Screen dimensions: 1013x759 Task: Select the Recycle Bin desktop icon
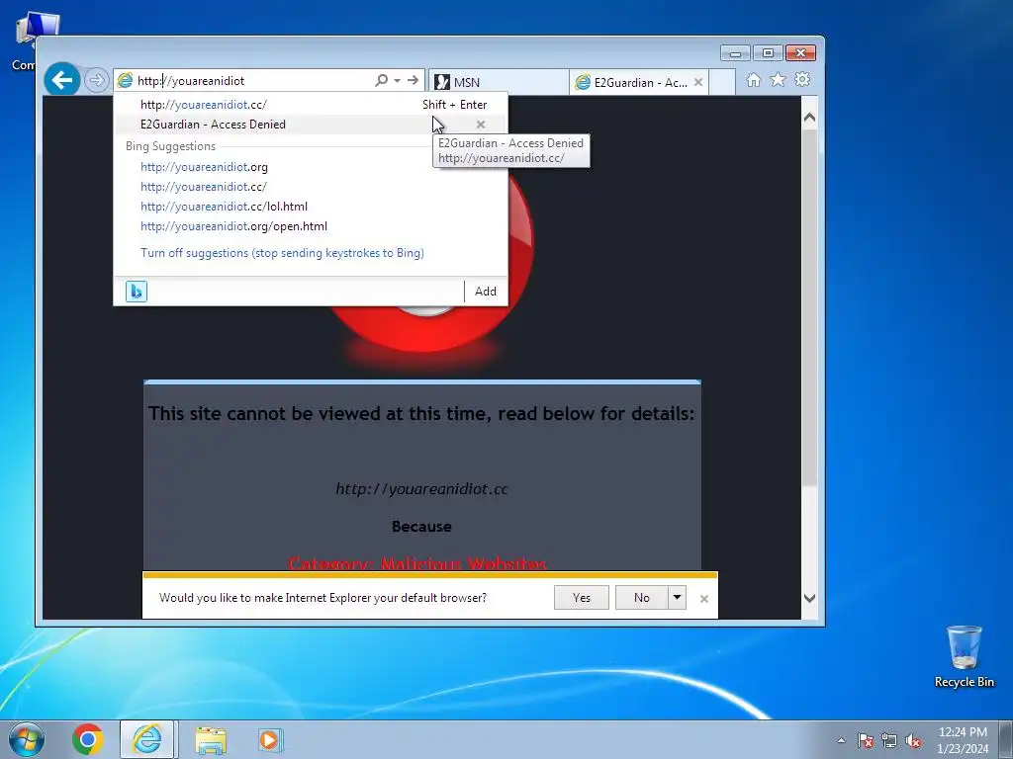click(964, 656)
